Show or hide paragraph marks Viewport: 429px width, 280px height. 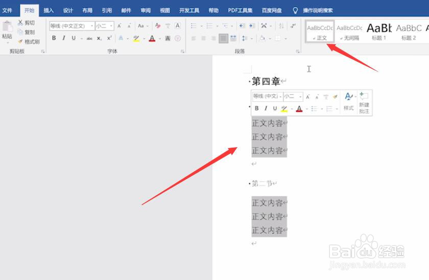tap(293, 26)
